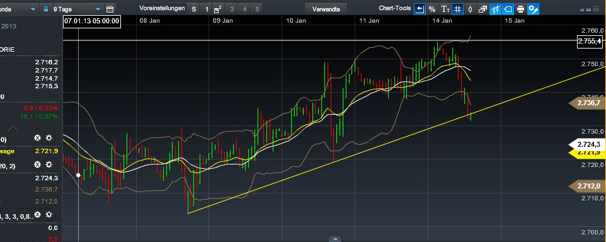This screenshot has width=606, height=242.
Task: Click the '09 Jan' date axis label
Action: (x=222, y=21)
